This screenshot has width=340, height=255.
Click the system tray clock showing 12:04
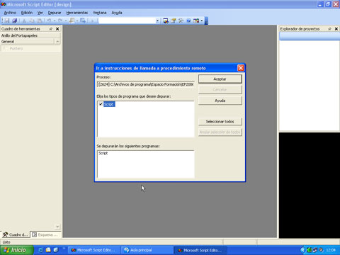(331, 250)
